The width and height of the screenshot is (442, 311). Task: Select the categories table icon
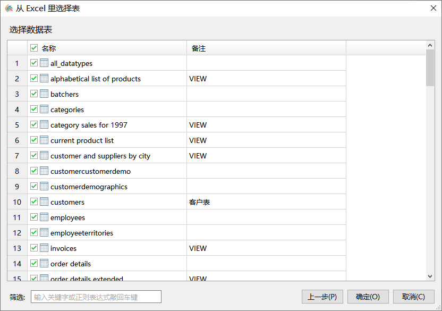[44, 110]
